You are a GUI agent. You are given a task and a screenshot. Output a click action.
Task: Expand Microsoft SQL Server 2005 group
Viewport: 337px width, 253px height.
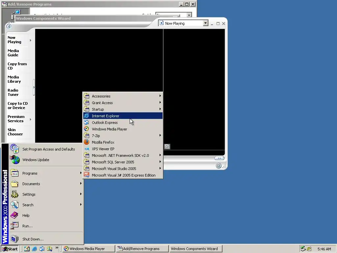(123, 162)
